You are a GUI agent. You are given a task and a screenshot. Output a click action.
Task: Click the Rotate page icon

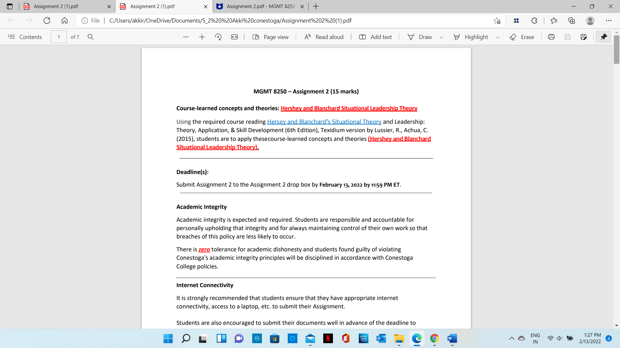click(218, 37)
